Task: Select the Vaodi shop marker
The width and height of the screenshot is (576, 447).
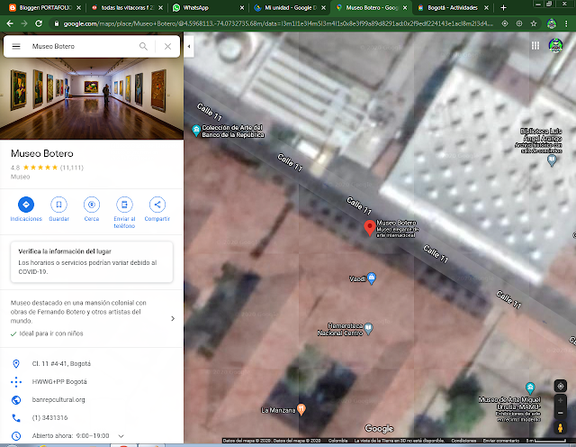Action: (x=372, y=278)
